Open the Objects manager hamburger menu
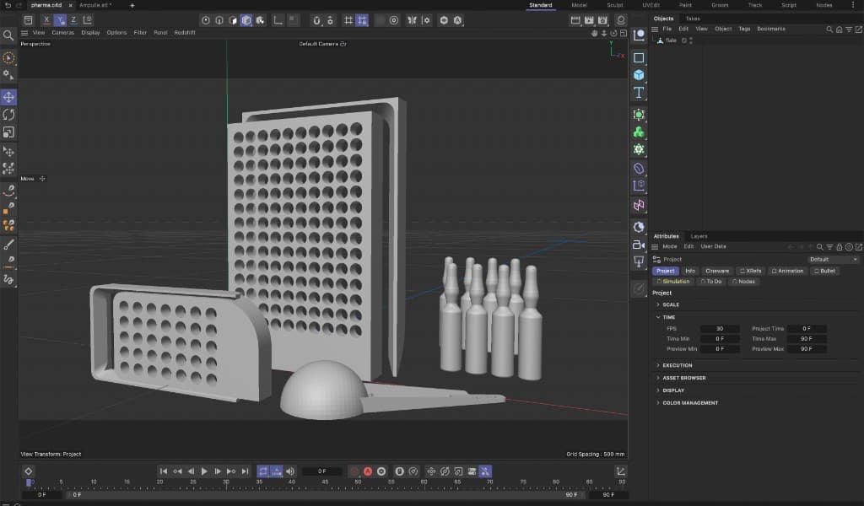This screenshot has width=864, height=506. pyautogui.click(x=655, y=30)
